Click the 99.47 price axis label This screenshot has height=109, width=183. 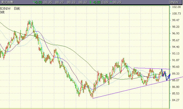176,20
